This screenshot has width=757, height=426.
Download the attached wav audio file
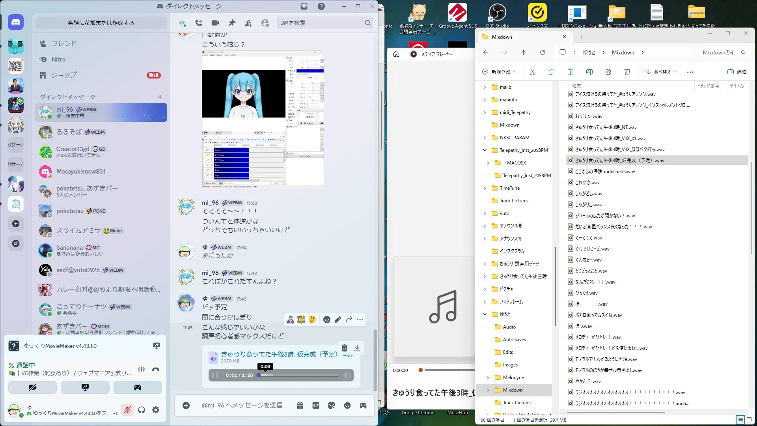[357, 348]
